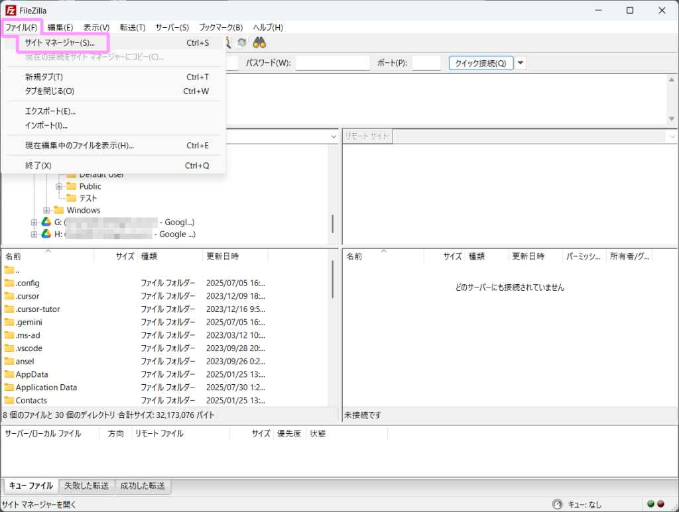The height and width of the screenshot is (512, 679).
Task: Select the .ms-ad folder row
Action: pyautogui.click(x=164, y=335)
